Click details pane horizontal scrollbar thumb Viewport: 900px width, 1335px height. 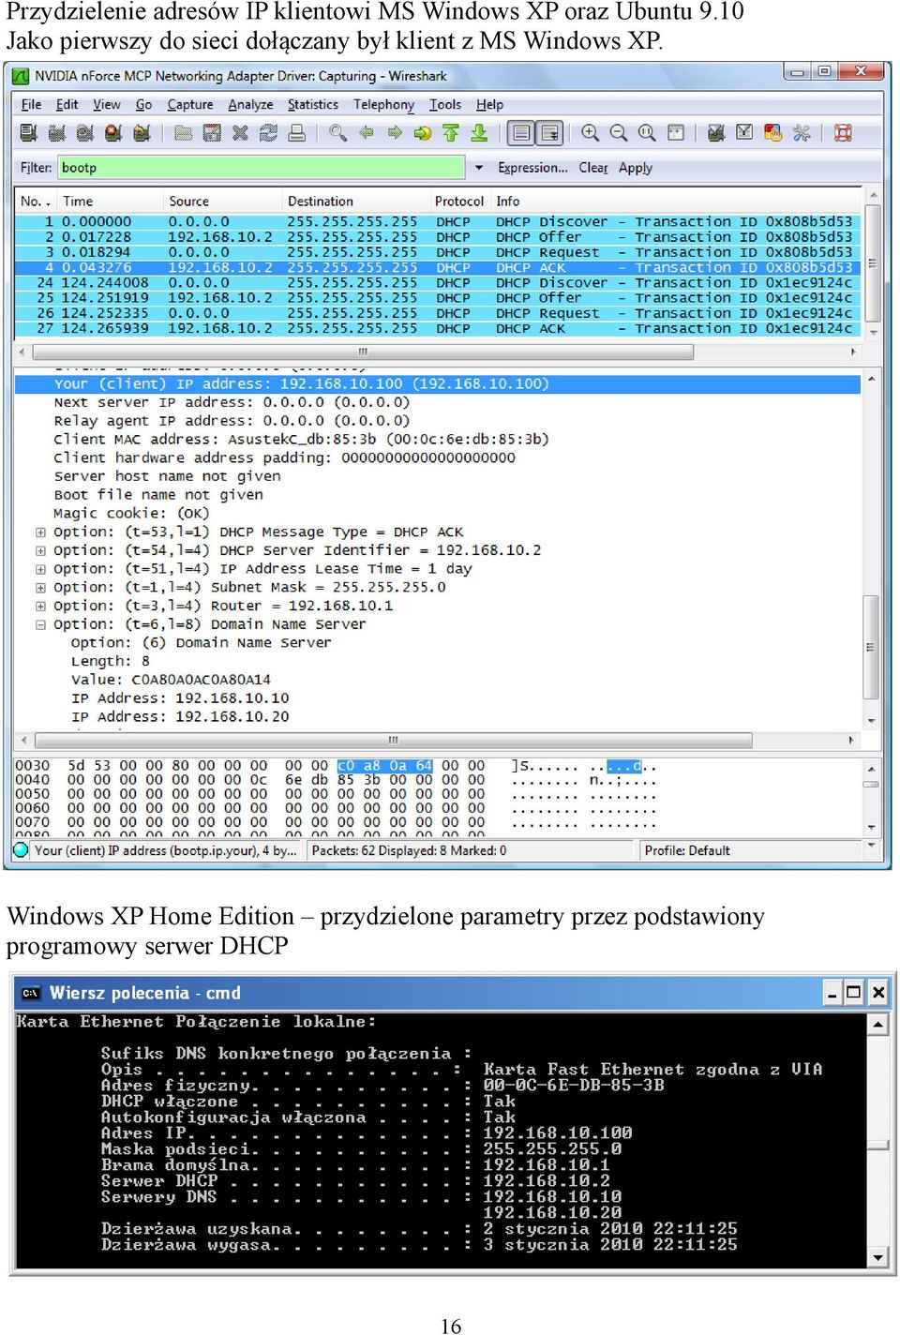pyautogui.click(x=393, y=741)
